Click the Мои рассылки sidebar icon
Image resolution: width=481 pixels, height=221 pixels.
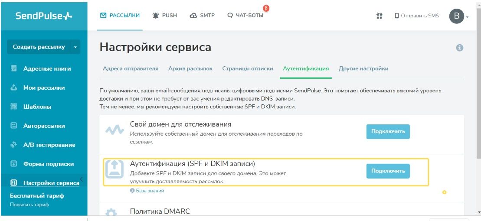coord(13,88)
